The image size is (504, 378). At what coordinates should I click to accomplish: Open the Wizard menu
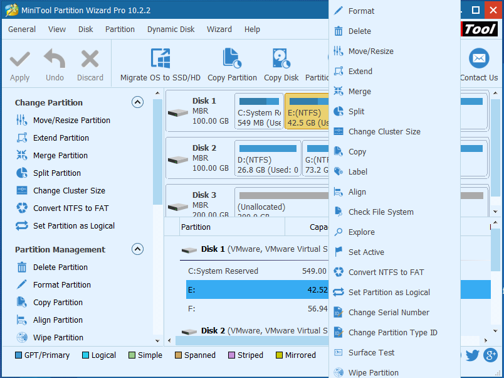[219, 30]
